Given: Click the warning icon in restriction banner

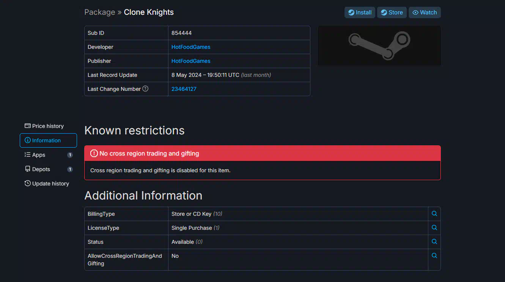Looking at the screenshot, I should pyautogui.click(x=94, y=153).
